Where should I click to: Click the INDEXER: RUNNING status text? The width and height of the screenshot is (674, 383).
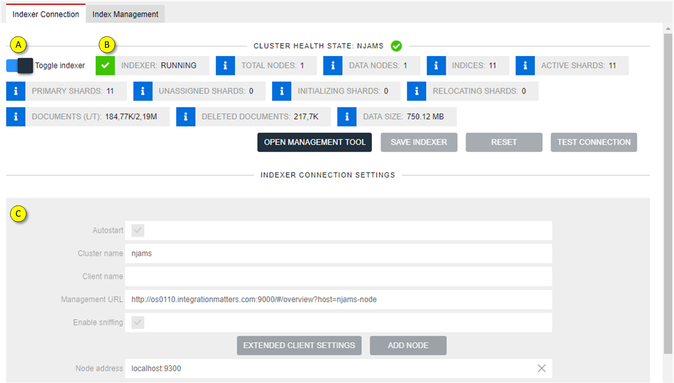click(x=159, y=66)
